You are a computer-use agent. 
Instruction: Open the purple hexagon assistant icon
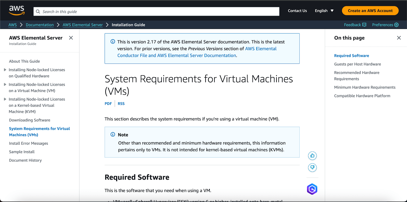[312, 189]
